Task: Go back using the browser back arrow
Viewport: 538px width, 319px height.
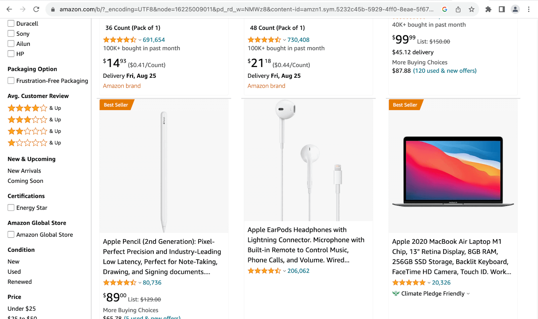Action: 9,9
